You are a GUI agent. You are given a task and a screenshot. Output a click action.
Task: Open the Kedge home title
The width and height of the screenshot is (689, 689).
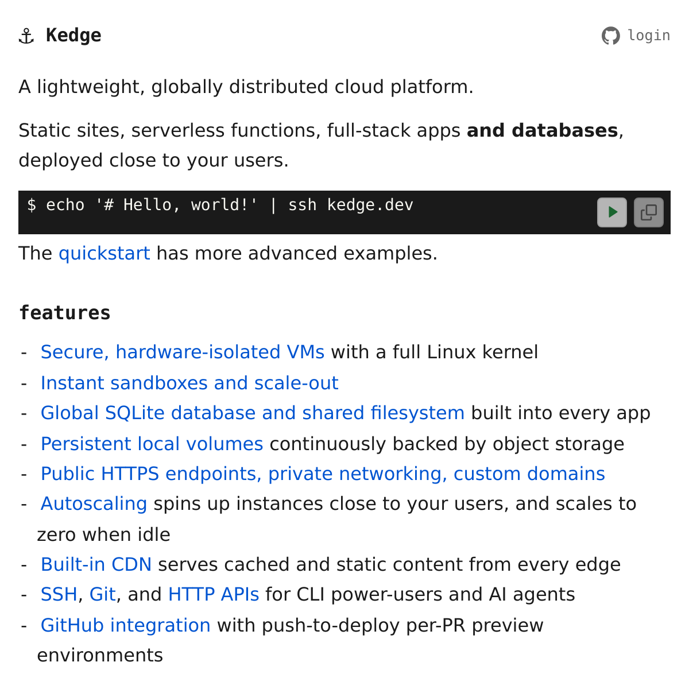[x=73, y=36]
